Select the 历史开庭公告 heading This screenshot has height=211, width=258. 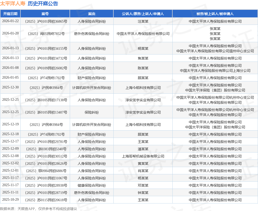[43, 4]
